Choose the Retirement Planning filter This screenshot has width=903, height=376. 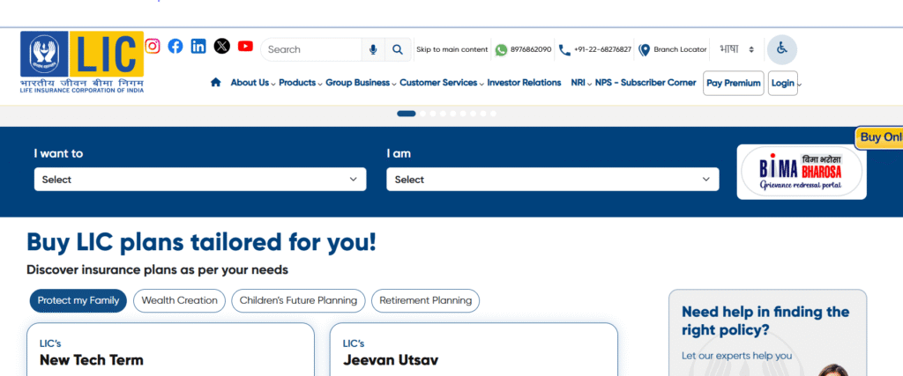click(425, 300)
